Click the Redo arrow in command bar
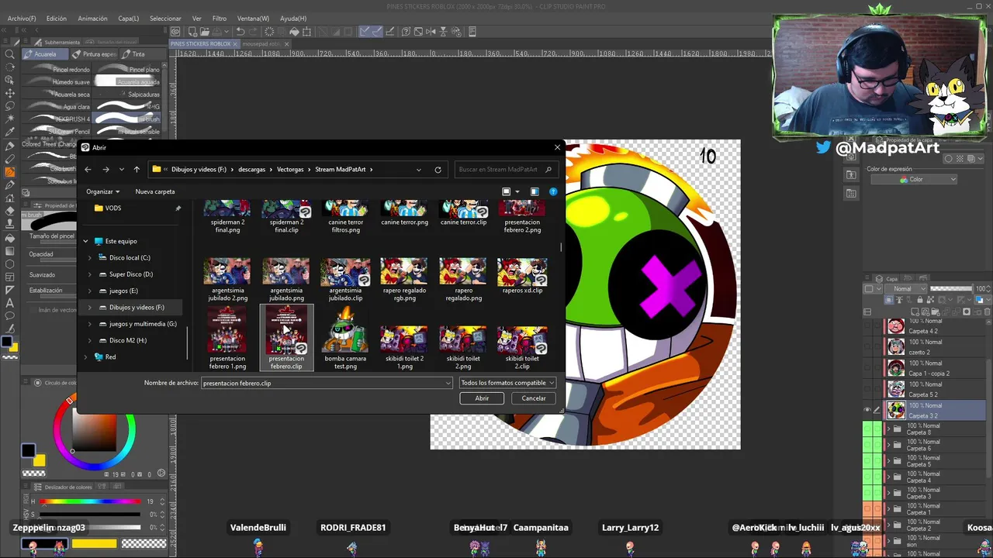This screenshot has height=558, width=993. click(x=253, y=31)
